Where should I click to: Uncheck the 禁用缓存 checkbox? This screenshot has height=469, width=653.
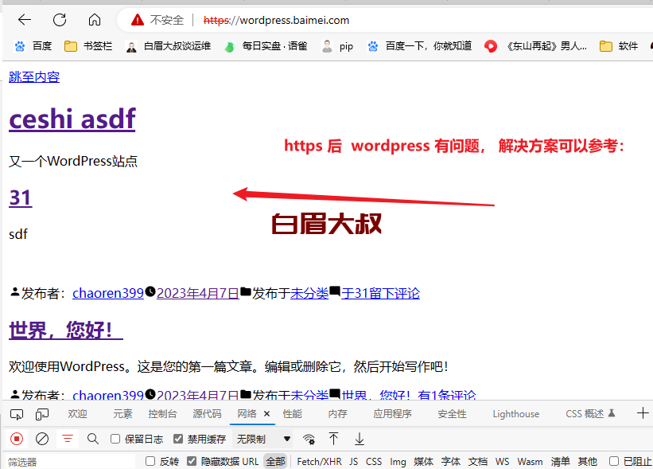pos(178,439)
